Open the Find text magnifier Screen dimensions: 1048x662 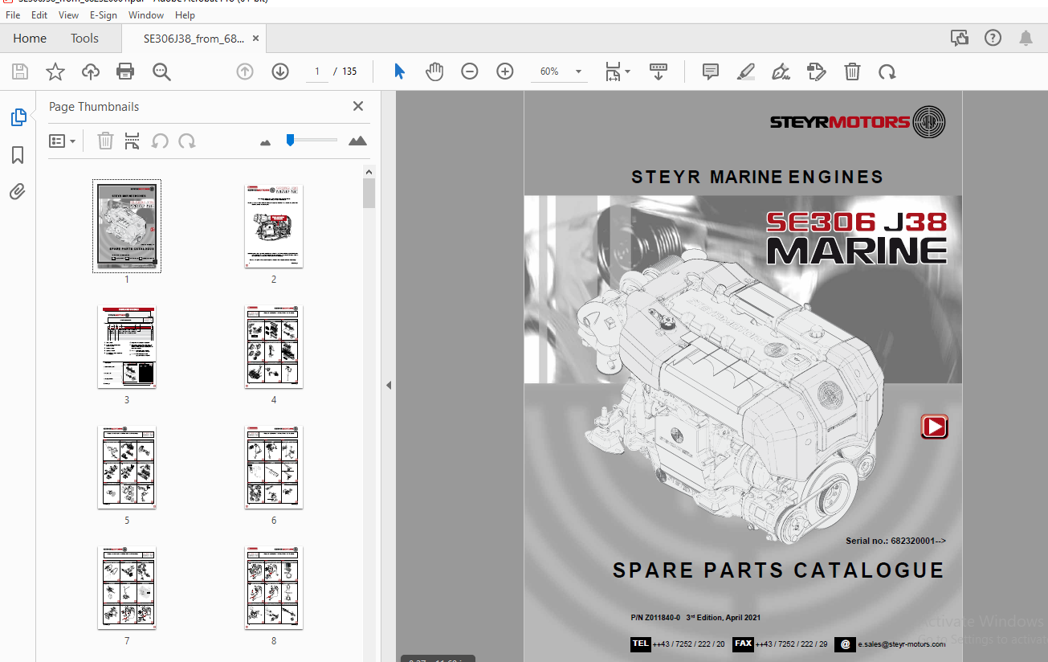click(x=162, y=72)
